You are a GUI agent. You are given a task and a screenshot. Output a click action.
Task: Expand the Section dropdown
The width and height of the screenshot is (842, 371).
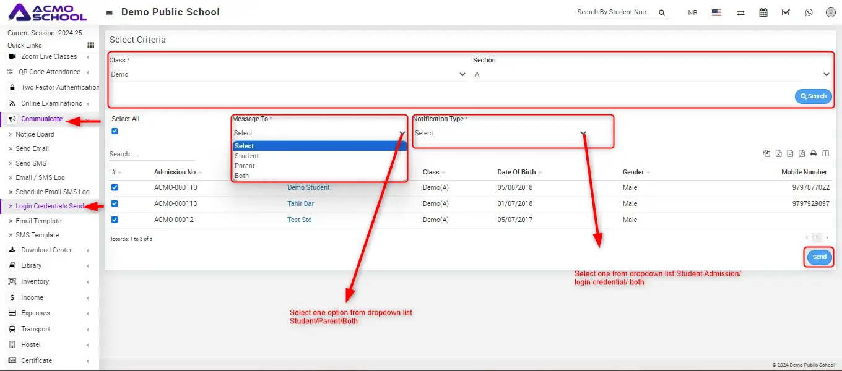click(651, 74)
